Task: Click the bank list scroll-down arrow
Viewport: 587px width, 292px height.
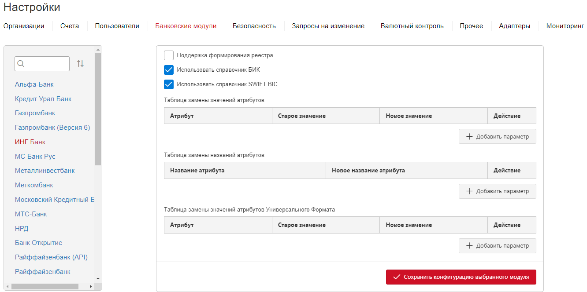Action: (x=98, y=279)
